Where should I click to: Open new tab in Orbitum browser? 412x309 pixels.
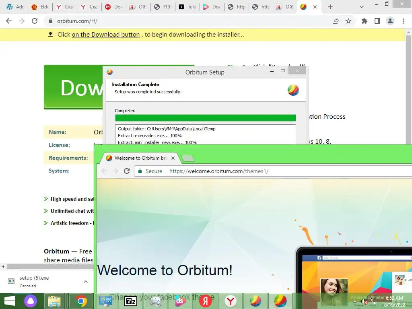[188, 158]
